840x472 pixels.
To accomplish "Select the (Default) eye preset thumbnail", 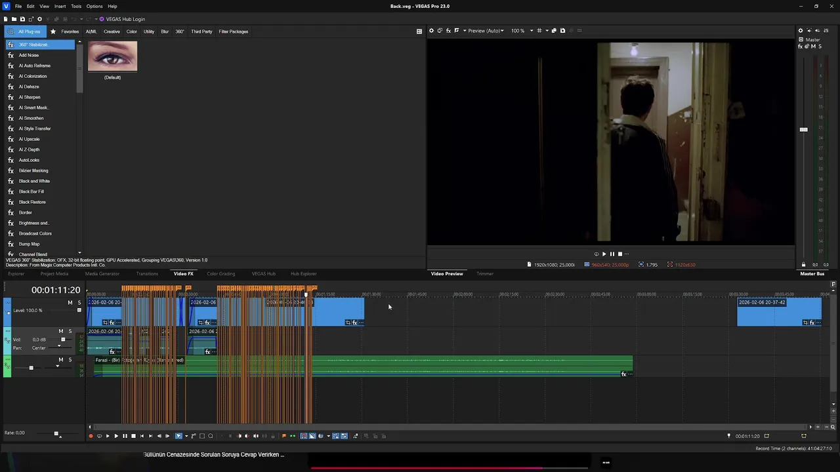I will 112,56.
